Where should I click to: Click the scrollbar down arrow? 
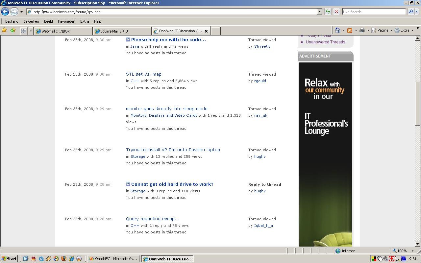(x=418, y=244)
